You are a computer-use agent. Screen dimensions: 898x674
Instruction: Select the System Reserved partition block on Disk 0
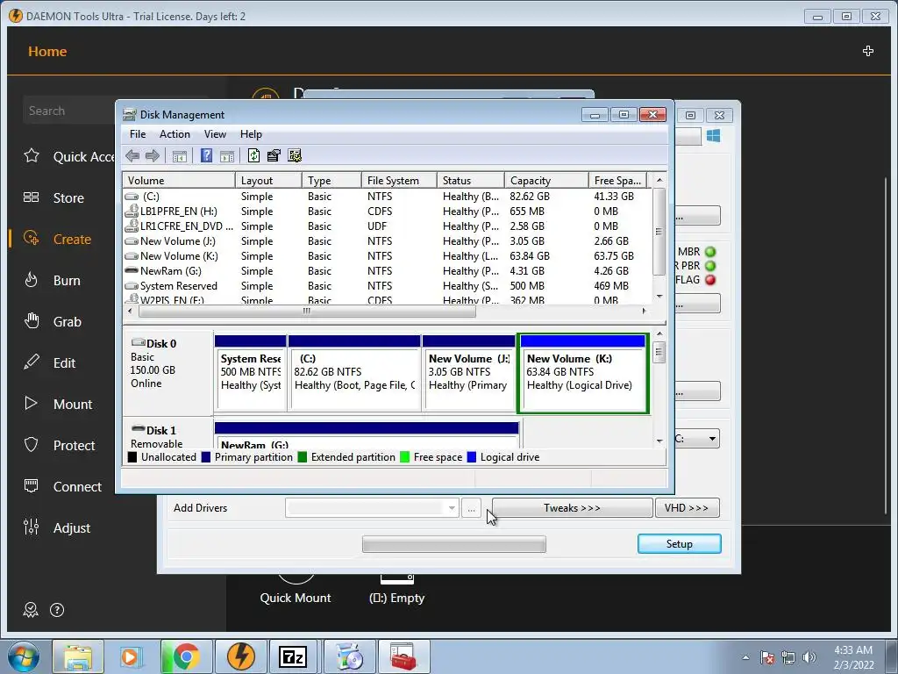pos(250,374)
